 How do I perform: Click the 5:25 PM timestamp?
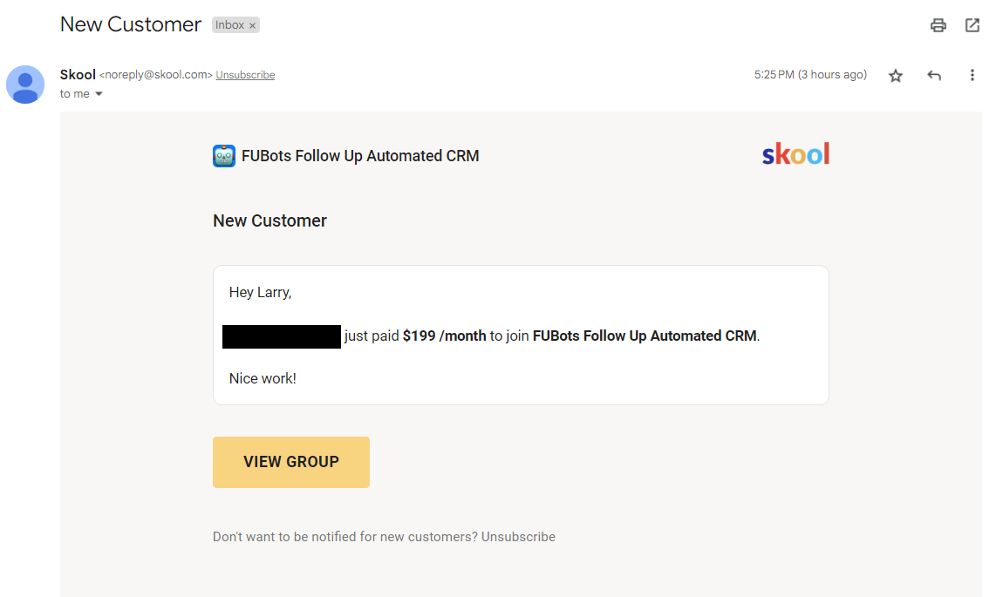click(x=774, y=74)
